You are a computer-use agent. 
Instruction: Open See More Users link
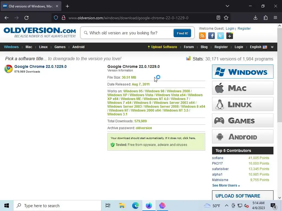click(x=226, y=185)
